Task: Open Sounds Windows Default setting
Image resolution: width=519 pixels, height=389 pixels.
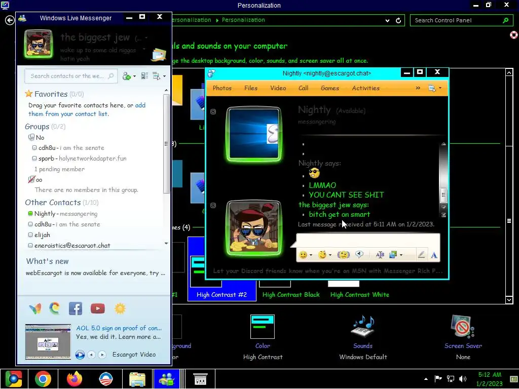Action: click(363, 337)
